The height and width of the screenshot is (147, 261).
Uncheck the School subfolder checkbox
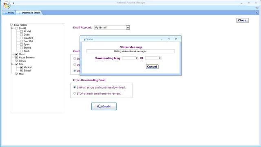[21, 71]
